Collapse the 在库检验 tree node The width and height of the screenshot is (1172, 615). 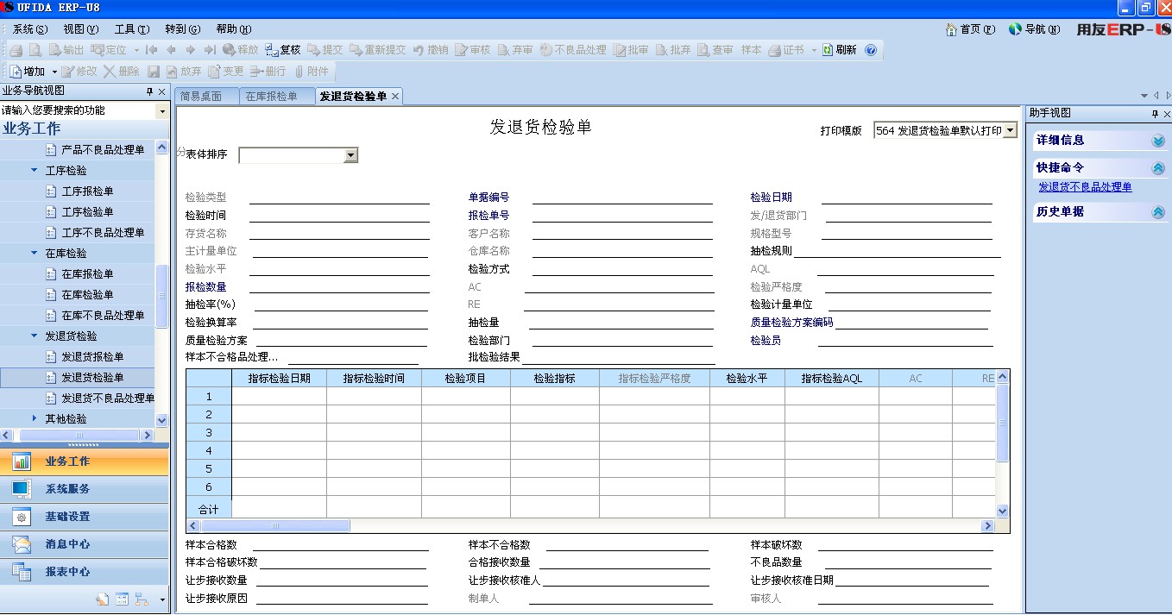point(35,254)
